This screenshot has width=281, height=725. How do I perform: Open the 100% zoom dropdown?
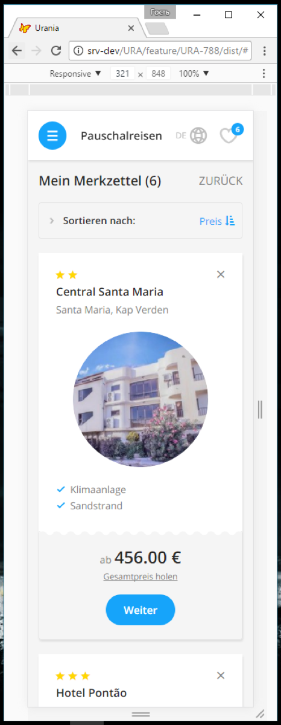(194, 74)
